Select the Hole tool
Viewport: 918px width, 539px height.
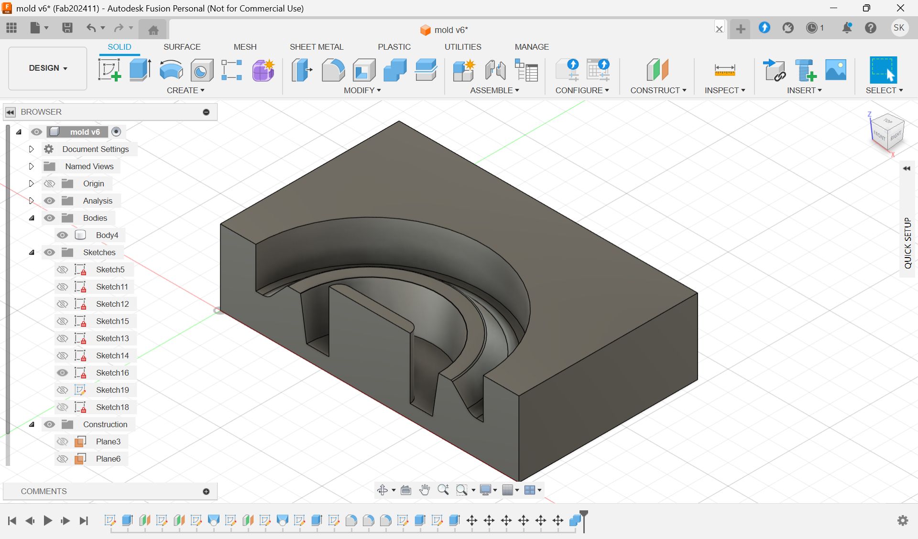(x=202, y=70)
